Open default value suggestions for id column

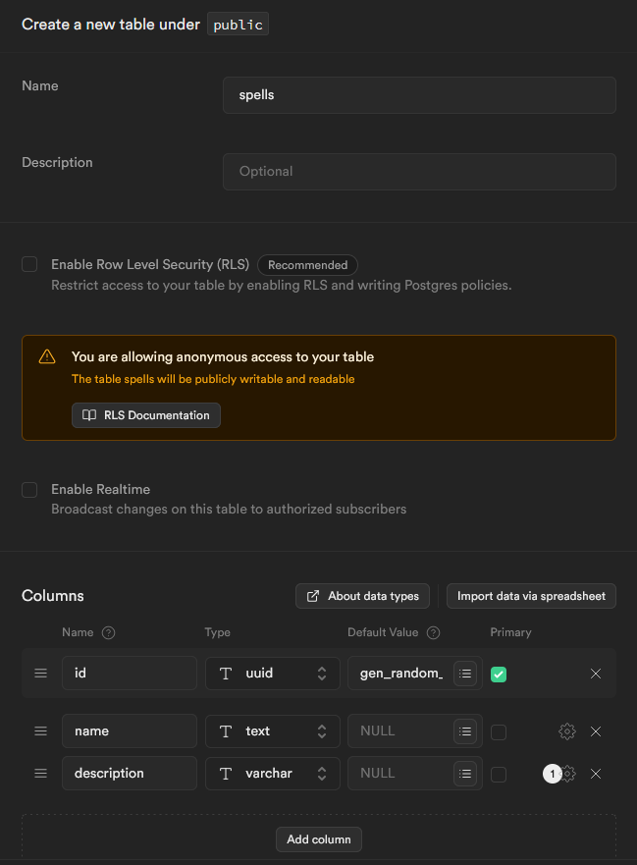[x=465, y=674]
